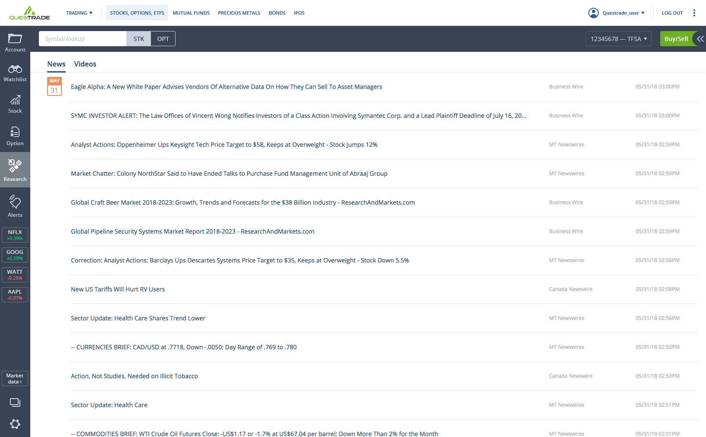706x437 pixels.
Task: Open SYMC Investor Alert article
Action: tap(299, 116)
